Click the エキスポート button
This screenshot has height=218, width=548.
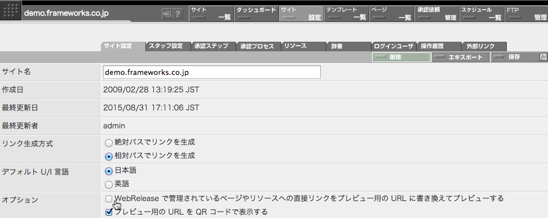pyautogui.click(x=461, y=57)
